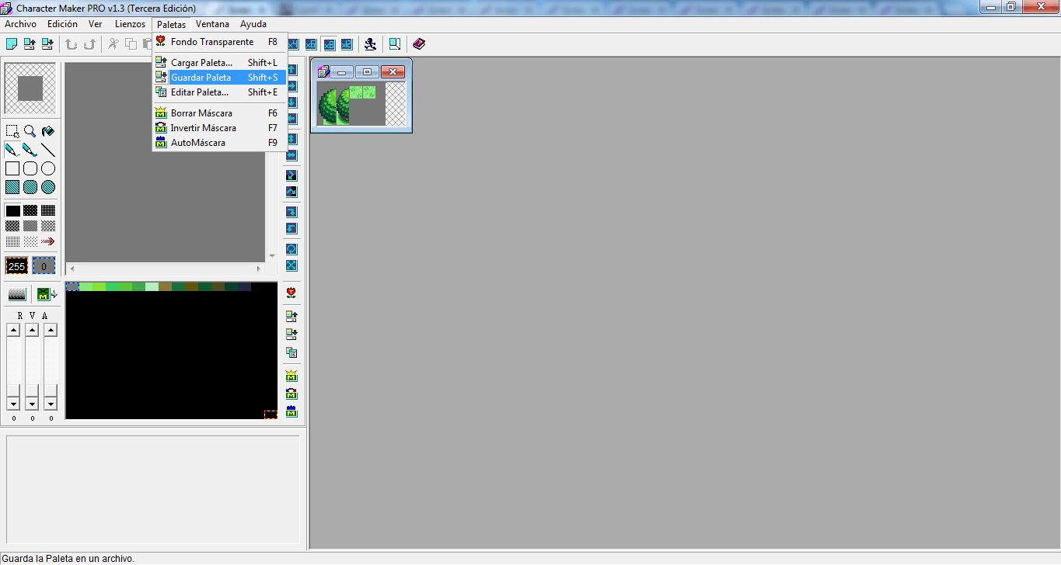Choose Guardar Paleta from the menu

(201, 78)
